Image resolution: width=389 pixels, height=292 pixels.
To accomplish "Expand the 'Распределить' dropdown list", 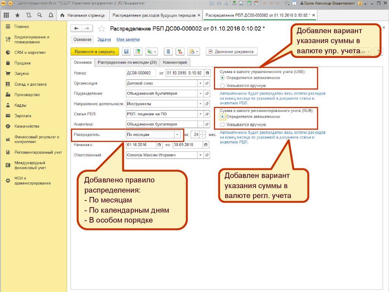I will (x=177, y=134).
